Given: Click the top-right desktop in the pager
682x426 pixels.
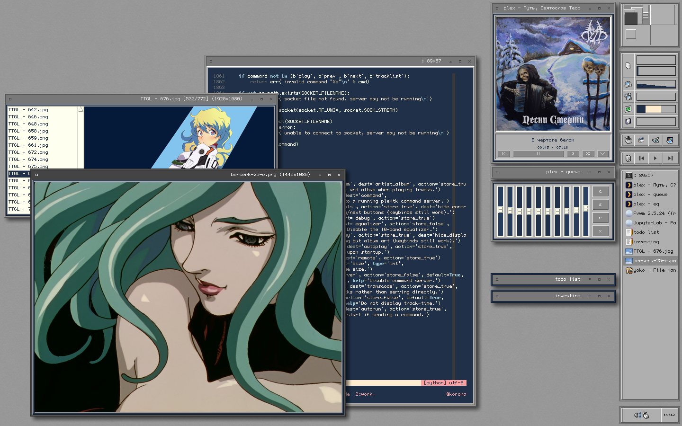Looking at the screenshot, I should pyautogui.click(x=664, y=15).
